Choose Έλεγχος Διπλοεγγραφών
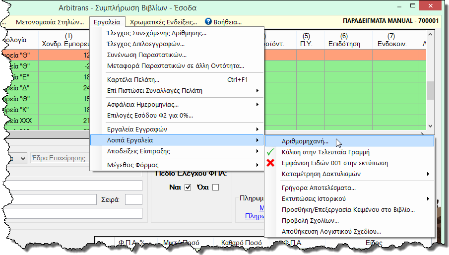This screenshot has height=255, width=449. coord(177,44)
